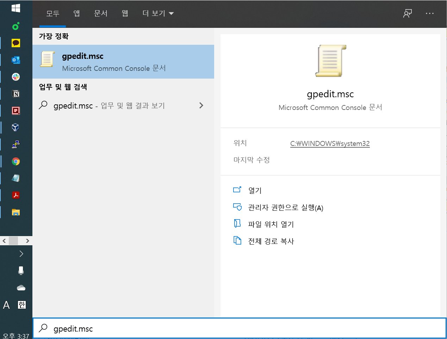
Task: Click the open-window icon next to 열기
Action: point(237,190)
